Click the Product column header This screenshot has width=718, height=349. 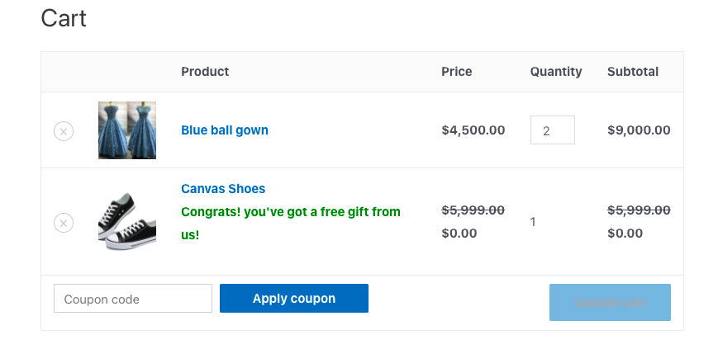point(205,72)
